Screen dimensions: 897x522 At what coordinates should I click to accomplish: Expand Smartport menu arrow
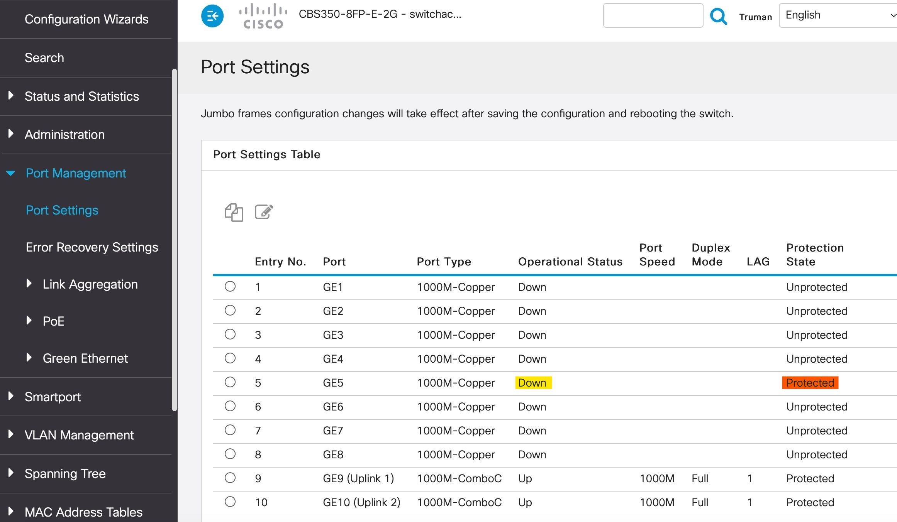point(11,396)
